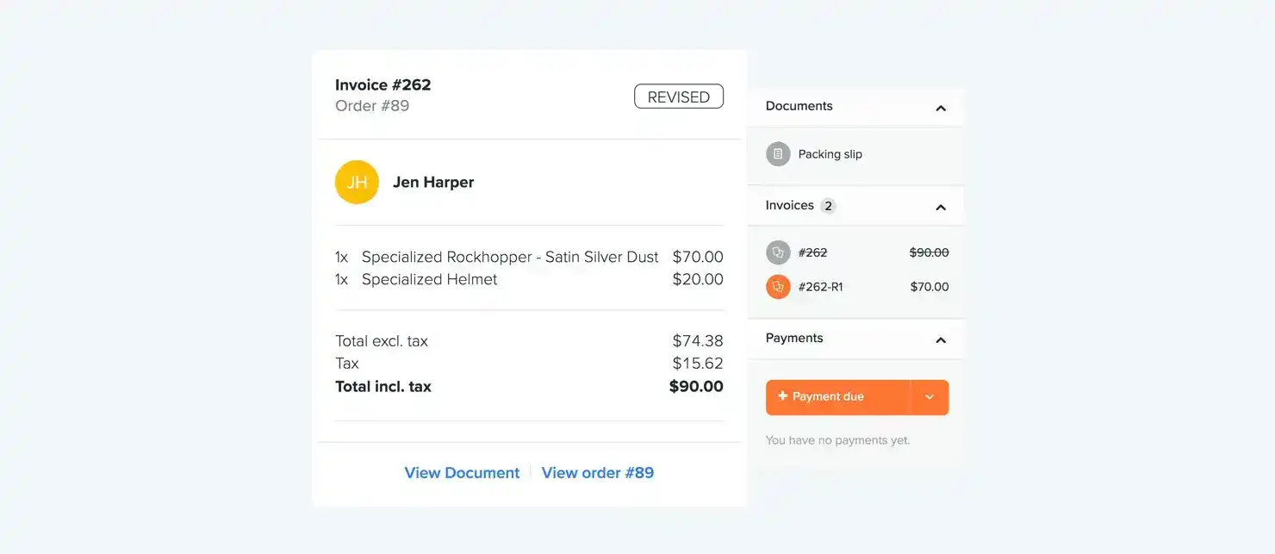Collapse the Documents section
This screenshot has width=1275, height=554.
pyautogui.click(x=940, y=106)
